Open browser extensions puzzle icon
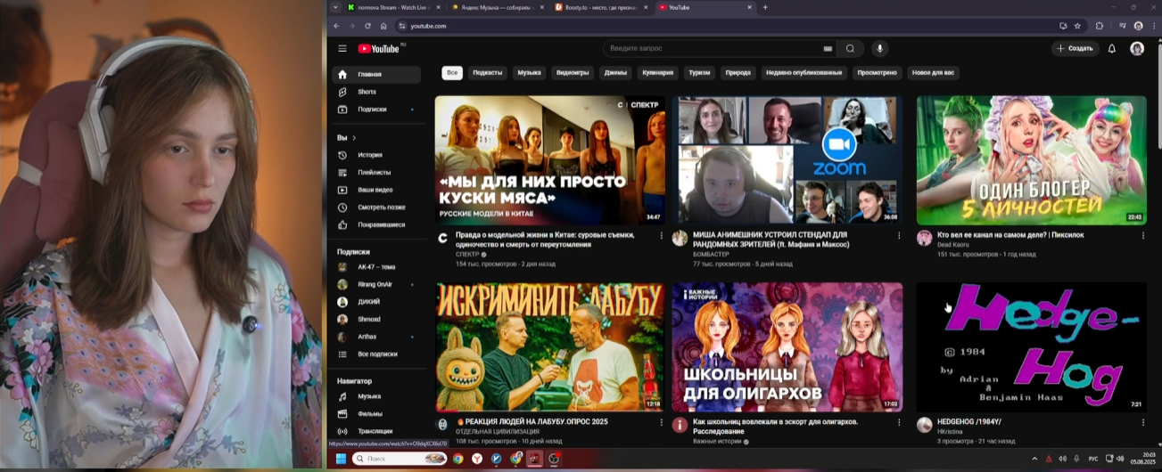The height and width of the screenshot is (472, 1162). tap(1099, 26)
